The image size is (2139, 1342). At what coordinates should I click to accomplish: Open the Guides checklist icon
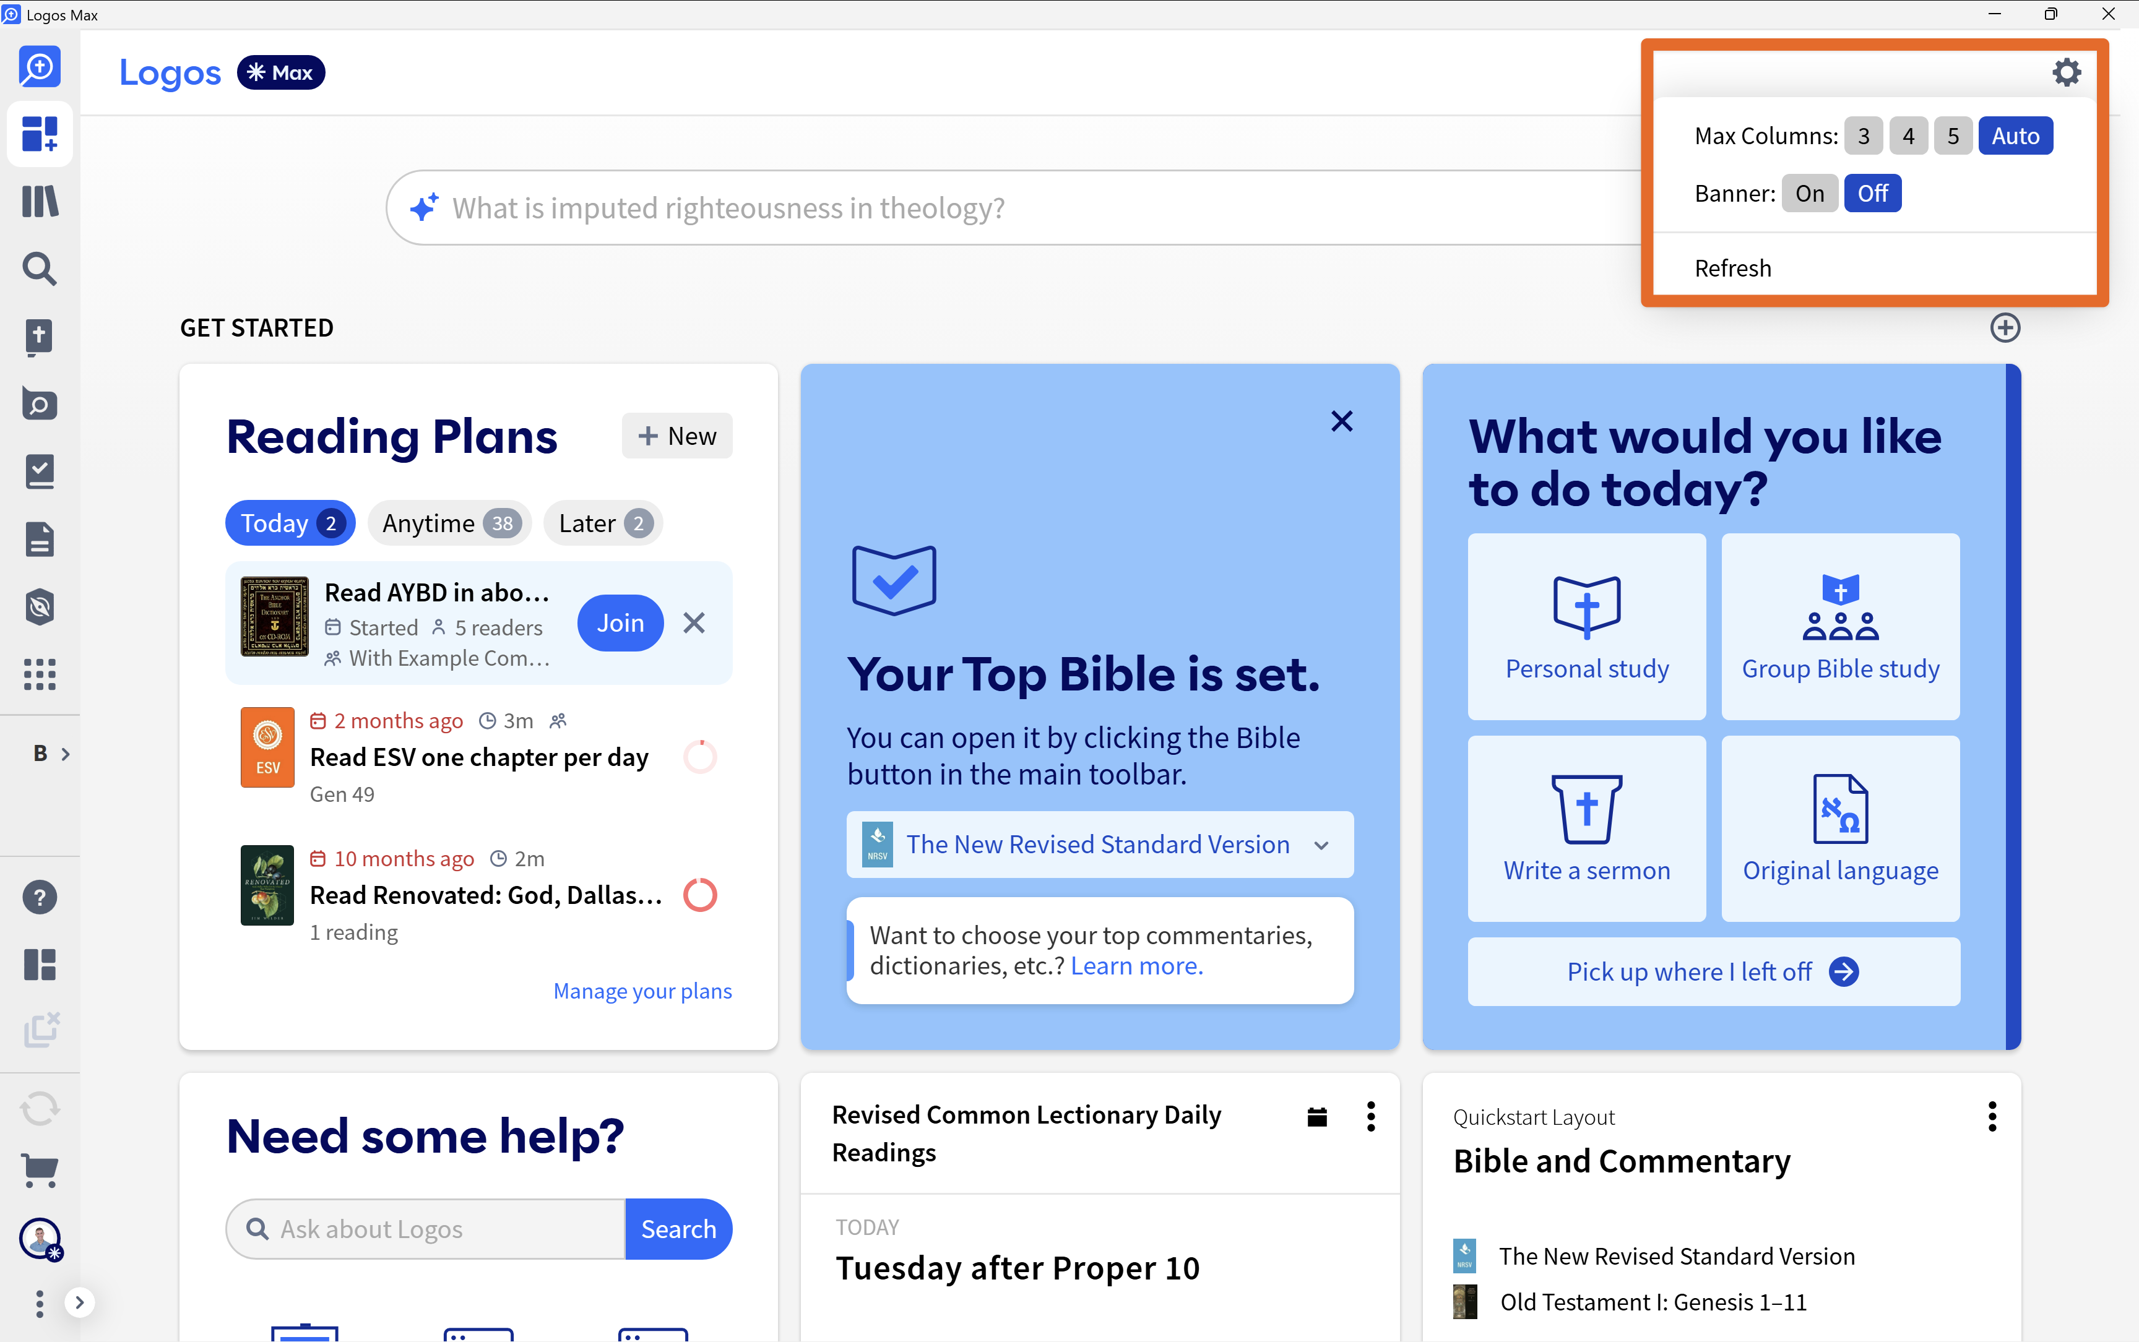pos(40,471)
